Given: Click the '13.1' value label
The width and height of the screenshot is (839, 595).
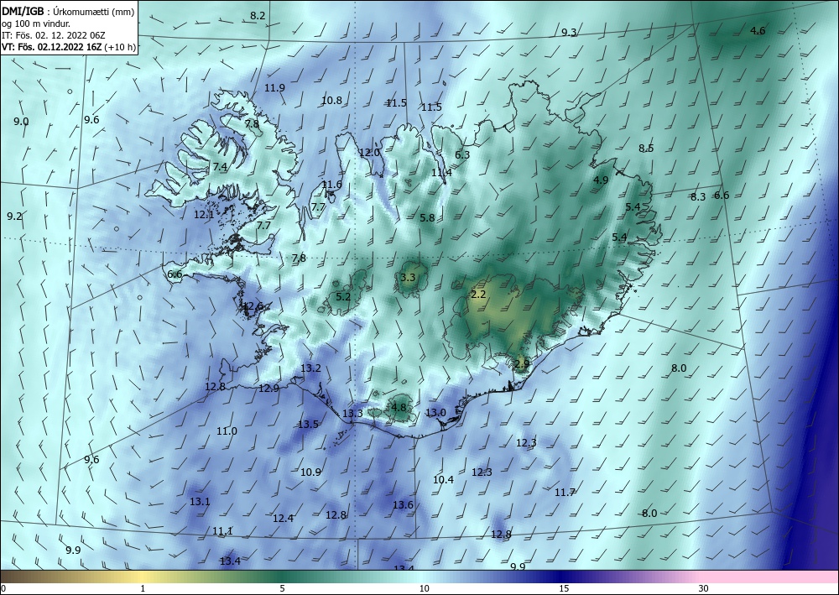Looking at the screenshot, I should pos(200,502).
